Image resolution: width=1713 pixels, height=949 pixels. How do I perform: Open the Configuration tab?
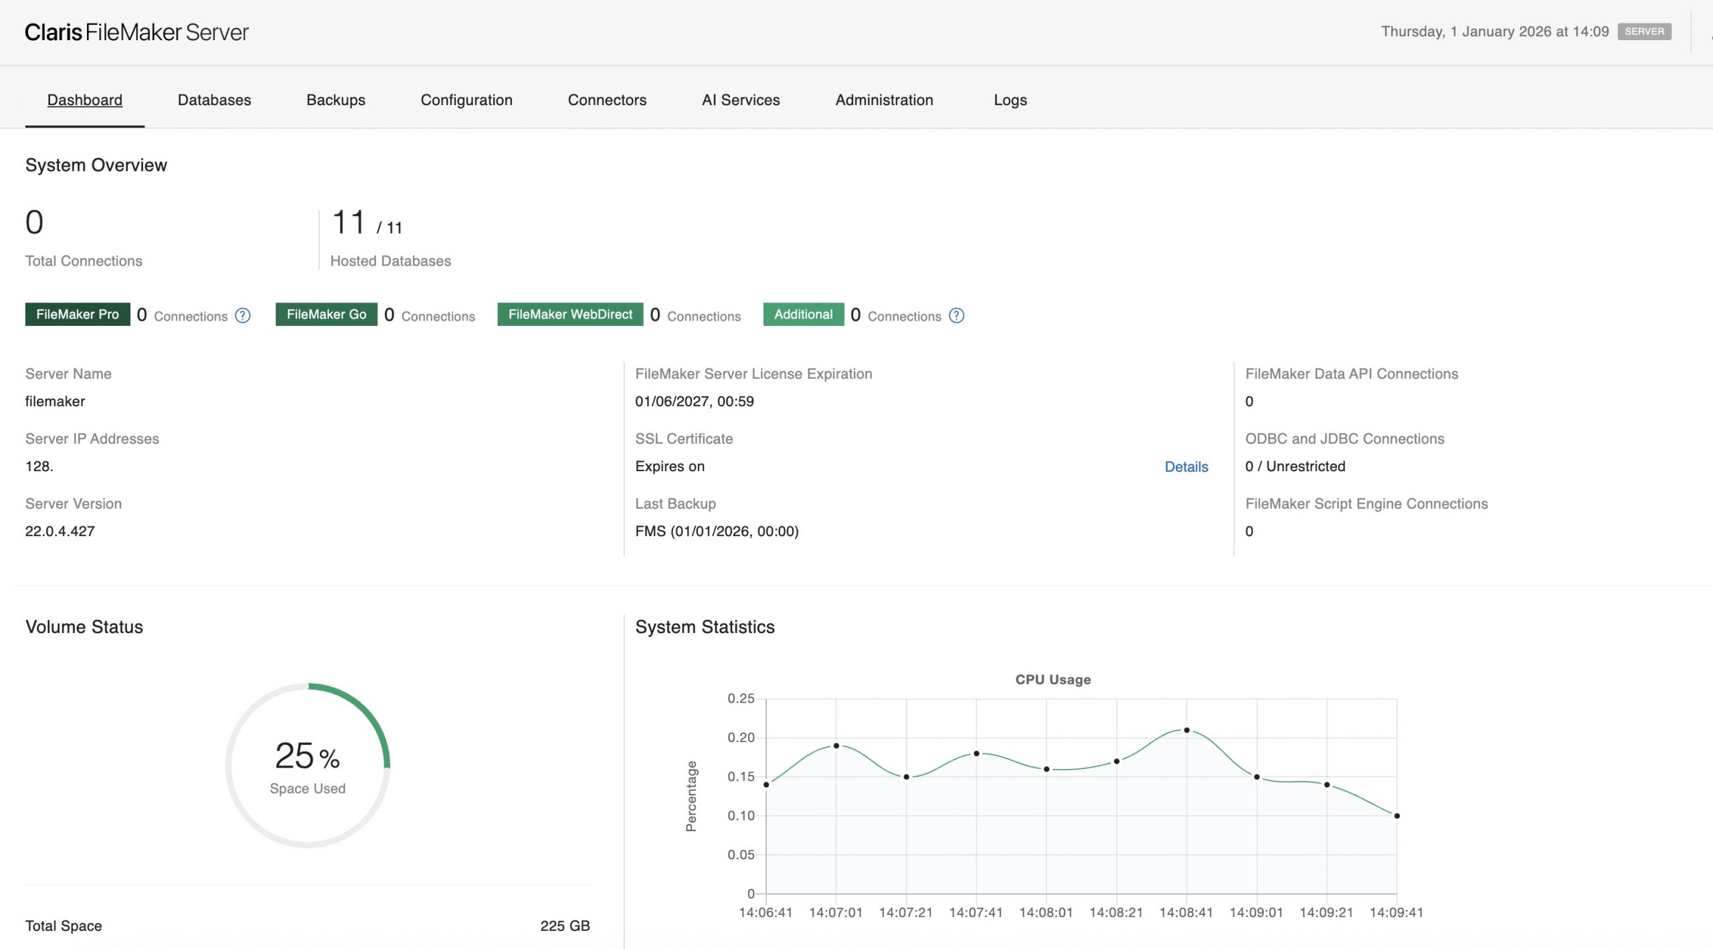point(466,100)
